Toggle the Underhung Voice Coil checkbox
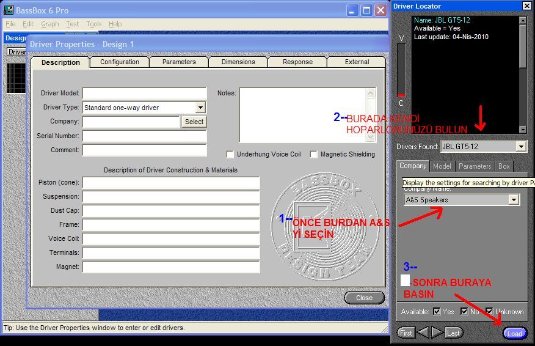This screenshot has width=535, height=346. point(230,155)
